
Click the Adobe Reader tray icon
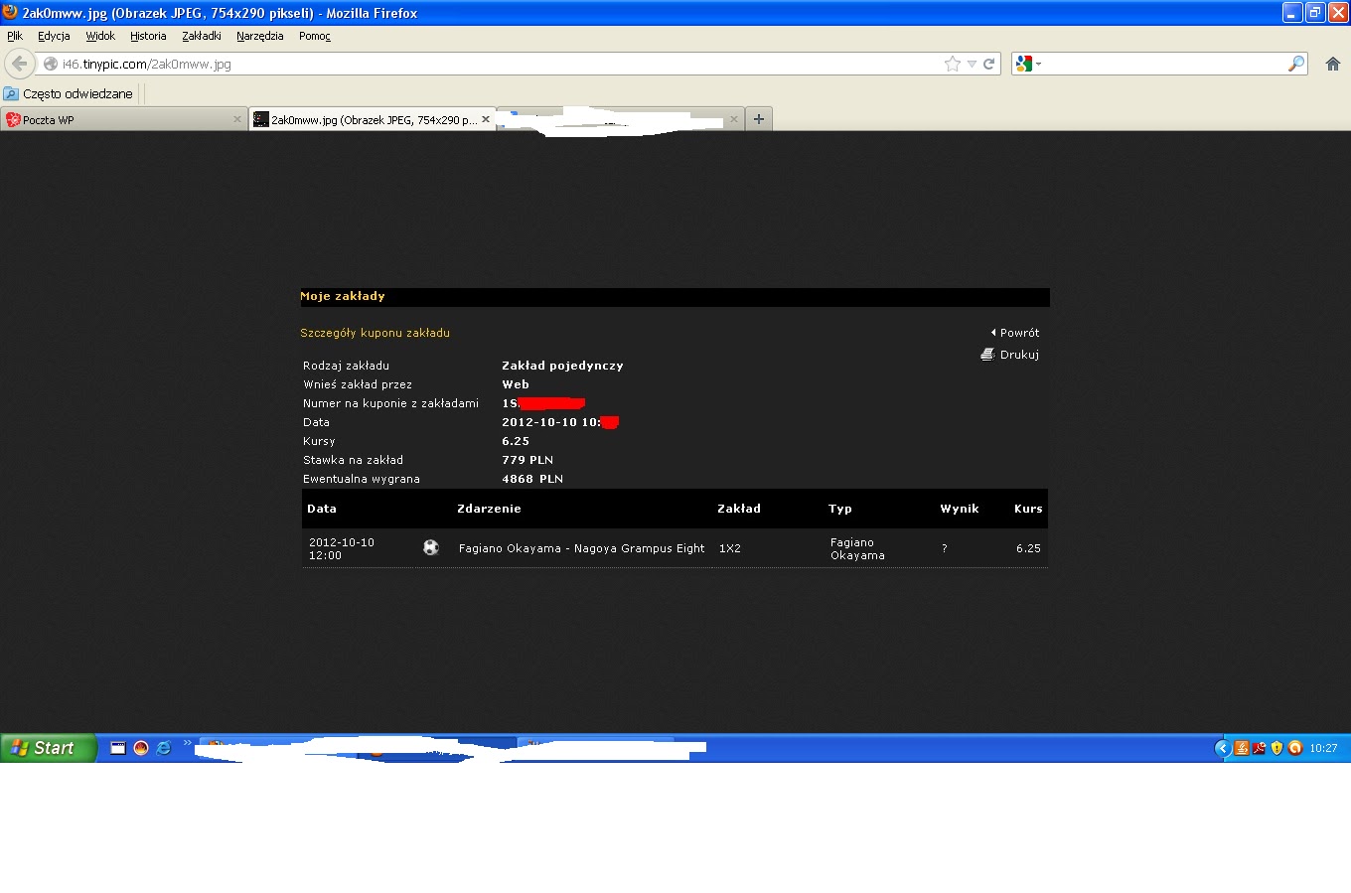[1260, 748]
